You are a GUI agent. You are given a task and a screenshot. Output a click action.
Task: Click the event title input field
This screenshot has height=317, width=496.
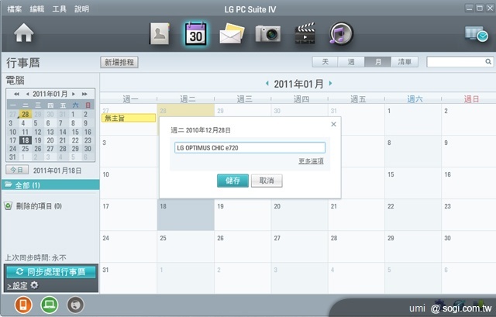pyautogui.click(x=250, y=148)
